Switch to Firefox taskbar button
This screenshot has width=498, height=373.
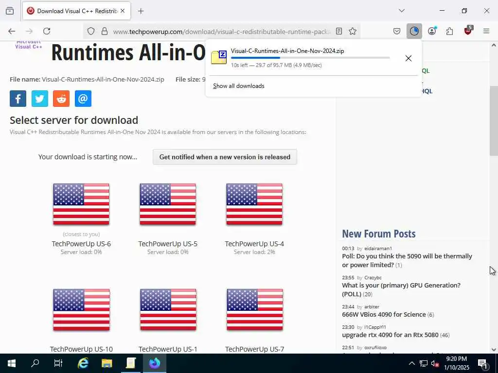(x=154, y=363)
